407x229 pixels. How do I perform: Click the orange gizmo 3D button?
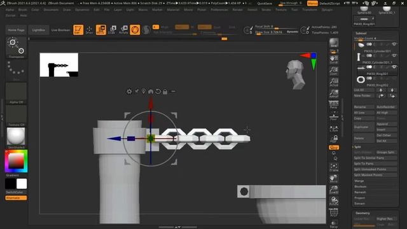(x=135, y=30)
